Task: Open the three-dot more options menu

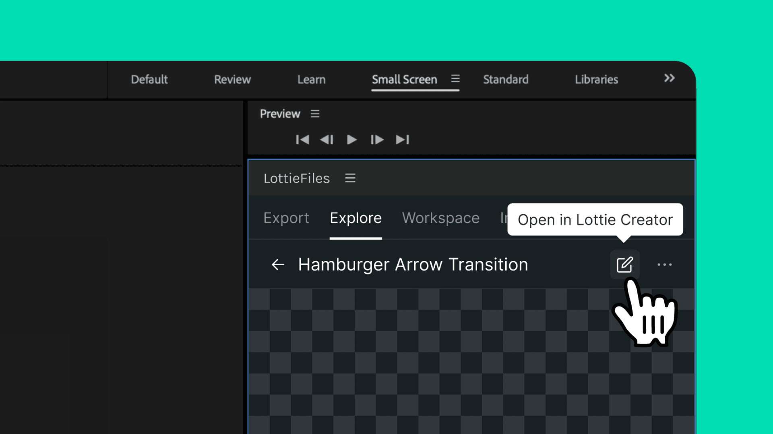Action: click(x=664, y=265)
